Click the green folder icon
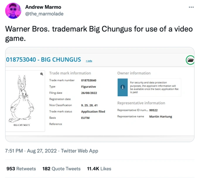Viewport: 199px width, 178px height. pyautogui.click(x=190, y=60)
